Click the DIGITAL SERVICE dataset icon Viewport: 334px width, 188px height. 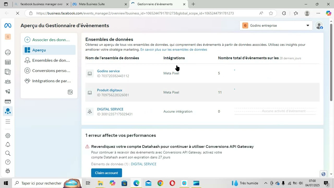point(90,111)
